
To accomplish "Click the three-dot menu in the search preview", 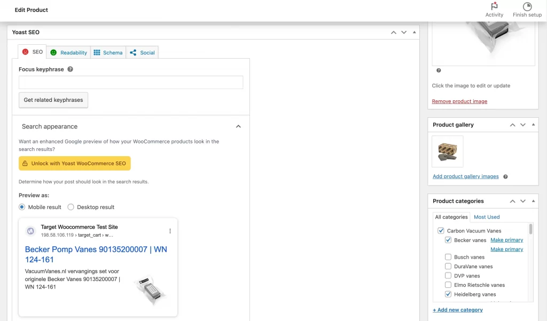I will click(170, 231).
